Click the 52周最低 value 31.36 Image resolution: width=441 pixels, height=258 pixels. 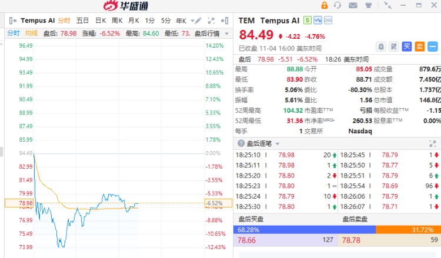[x=295, y=121]
